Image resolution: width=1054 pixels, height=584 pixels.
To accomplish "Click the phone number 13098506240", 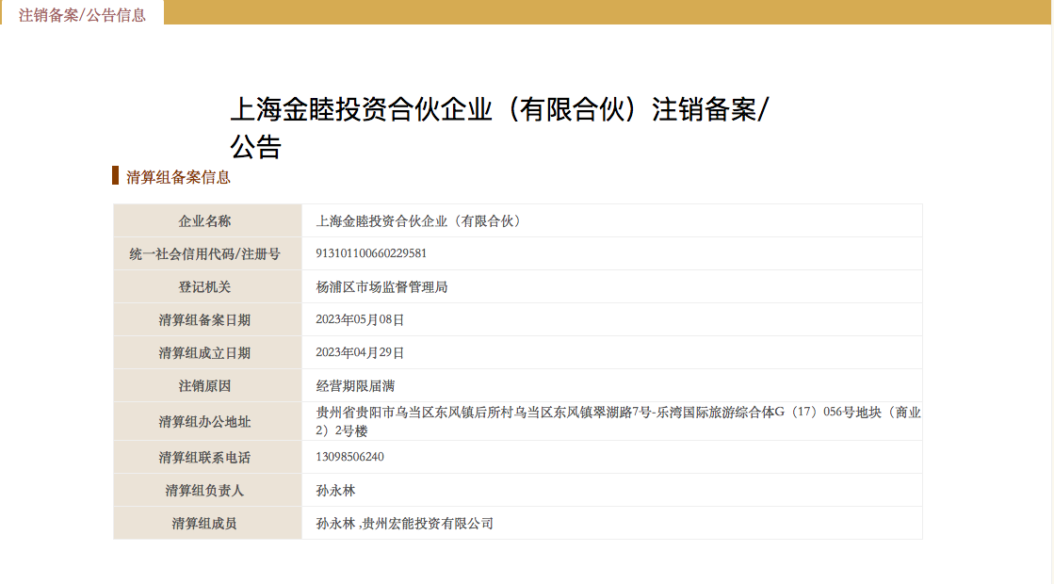I will 349,458.
